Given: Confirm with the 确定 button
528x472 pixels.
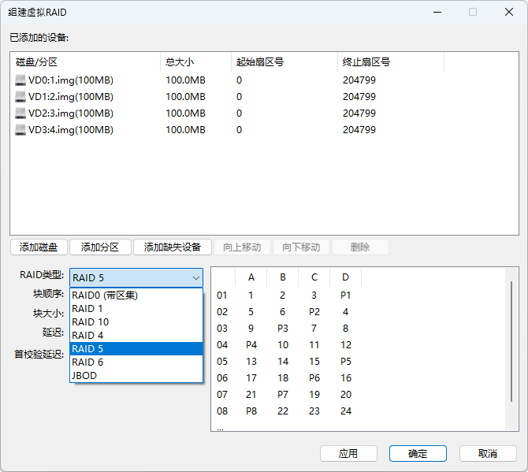Looking at the screenshot, I should click(x=418, y=454).
